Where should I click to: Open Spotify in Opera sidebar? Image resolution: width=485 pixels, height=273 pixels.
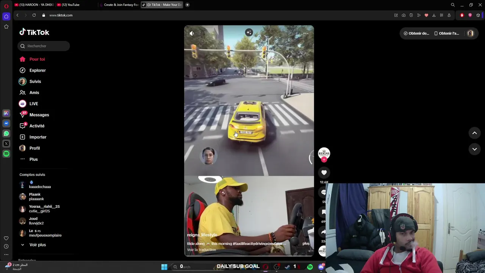[x=6, y=154]
